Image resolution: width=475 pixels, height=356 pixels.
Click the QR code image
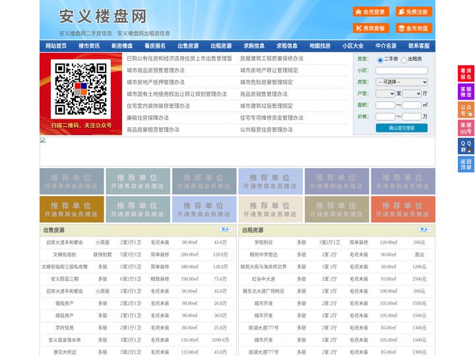click(81, 89)
